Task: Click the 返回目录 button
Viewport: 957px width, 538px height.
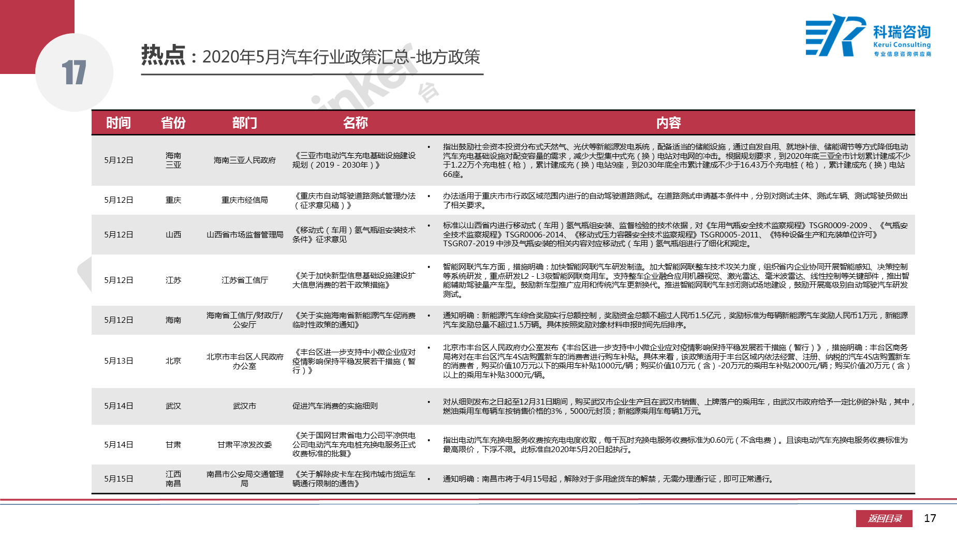Action: click(x=885, y=518)
